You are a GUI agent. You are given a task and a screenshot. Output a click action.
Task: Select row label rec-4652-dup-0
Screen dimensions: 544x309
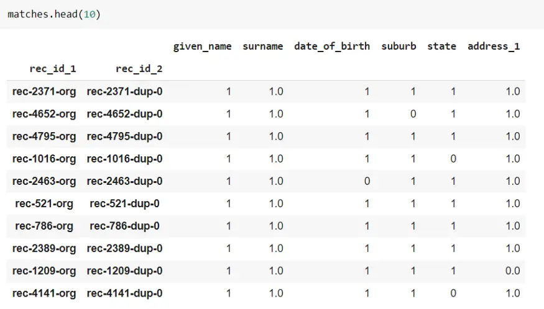pyautogui.click(x=124, y=114)
